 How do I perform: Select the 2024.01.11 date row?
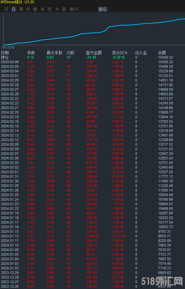(x=10, y=241)
